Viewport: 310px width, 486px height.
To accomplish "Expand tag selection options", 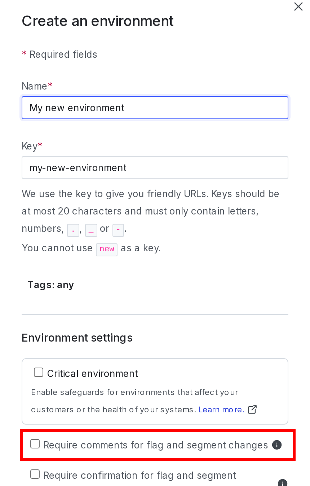I will (x=51, y=285).
